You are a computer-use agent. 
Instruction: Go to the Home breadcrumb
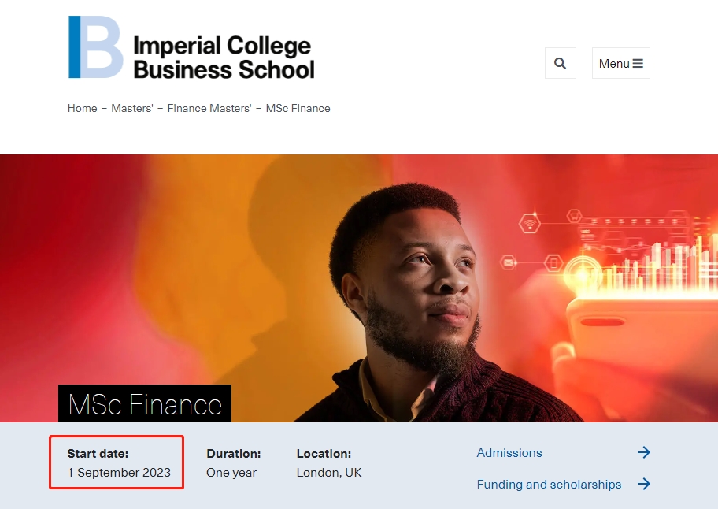click(82, 108)
